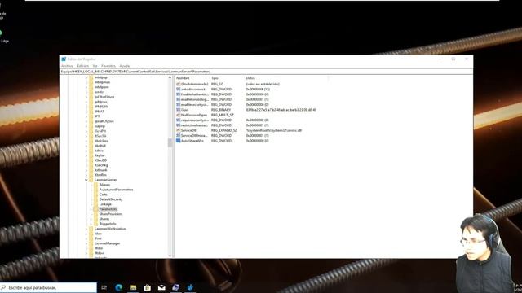Click the Registry Editor title bar icon

pyautogui.click(x=64, y=59)
